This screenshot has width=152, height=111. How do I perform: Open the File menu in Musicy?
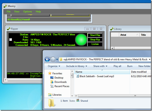9,11
